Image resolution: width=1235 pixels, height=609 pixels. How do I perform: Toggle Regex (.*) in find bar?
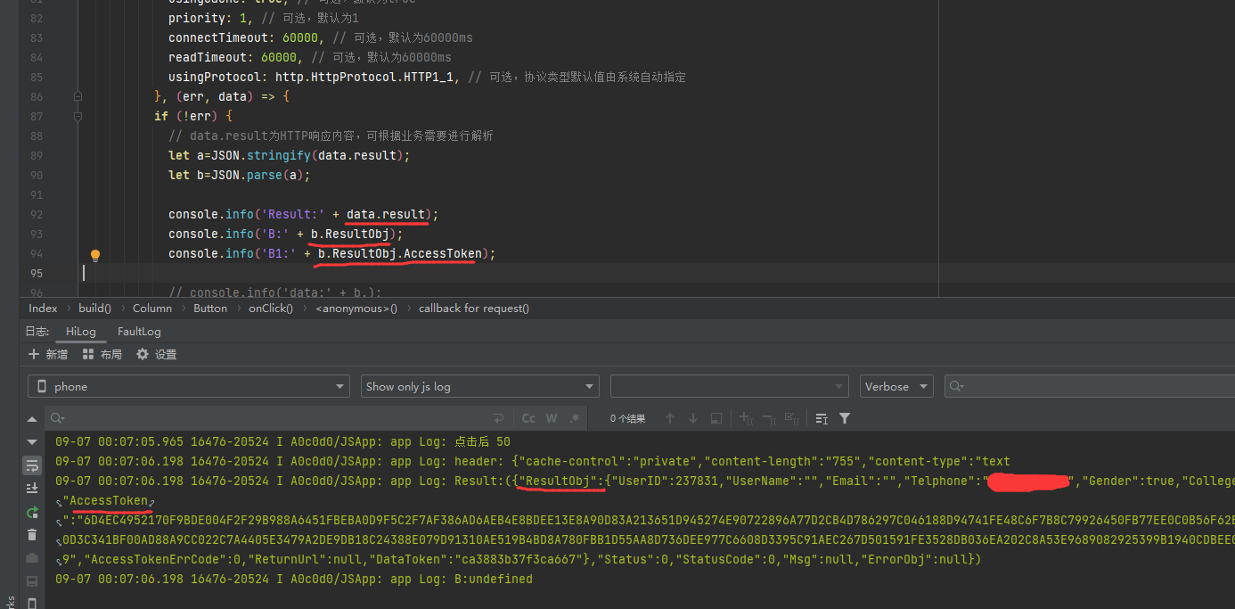575,418
